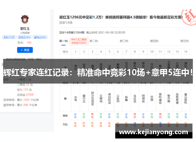Select the 篮球近5中2 tag badge

[40, 37]
